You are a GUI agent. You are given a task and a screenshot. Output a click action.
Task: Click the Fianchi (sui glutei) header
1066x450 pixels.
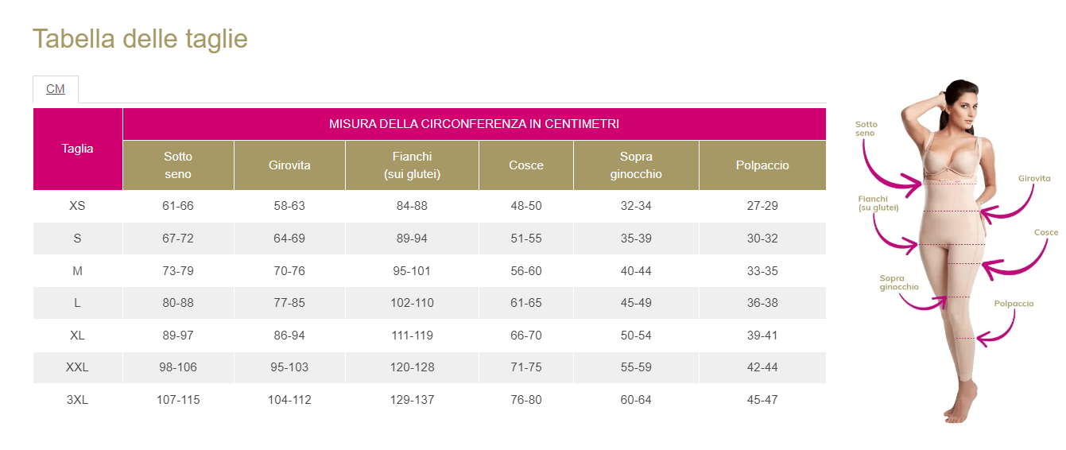(x=412, y=165)
